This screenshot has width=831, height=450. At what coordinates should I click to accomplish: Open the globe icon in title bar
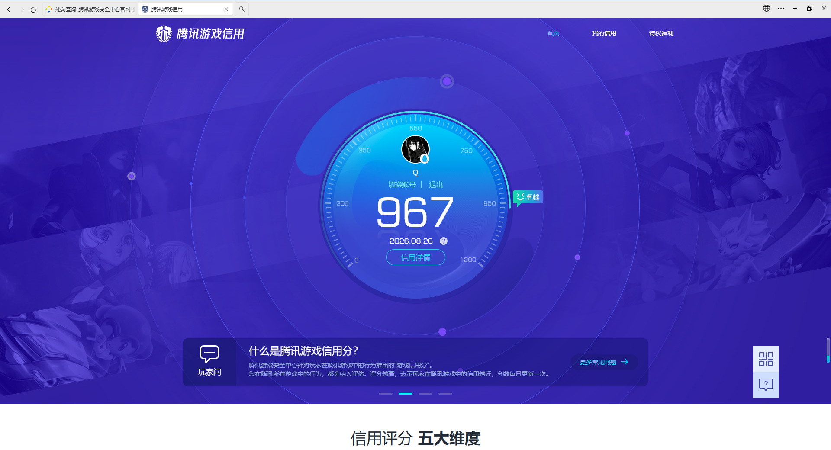click(767, 8)
